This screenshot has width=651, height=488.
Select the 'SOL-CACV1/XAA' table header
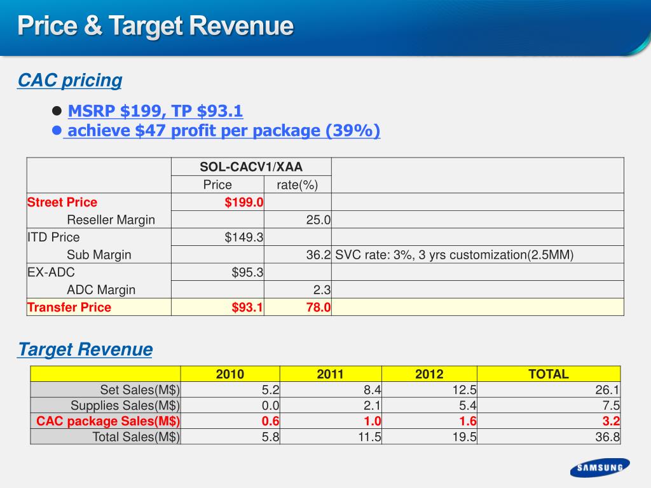click(x=251, y=167)
